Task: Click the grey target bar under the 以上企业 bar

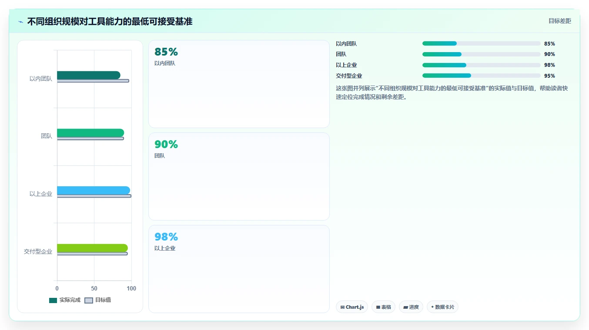Action: 94,196
